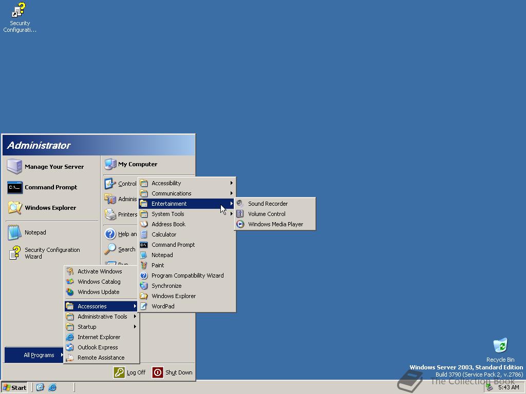Click the Internet Explorer icon in All Programs
This screenshot has width=526, height=394.
pos(70,337)
